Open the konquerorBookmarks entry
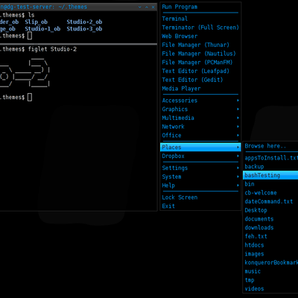The width and height of the screenshot is (298, 298). [270, 262]
